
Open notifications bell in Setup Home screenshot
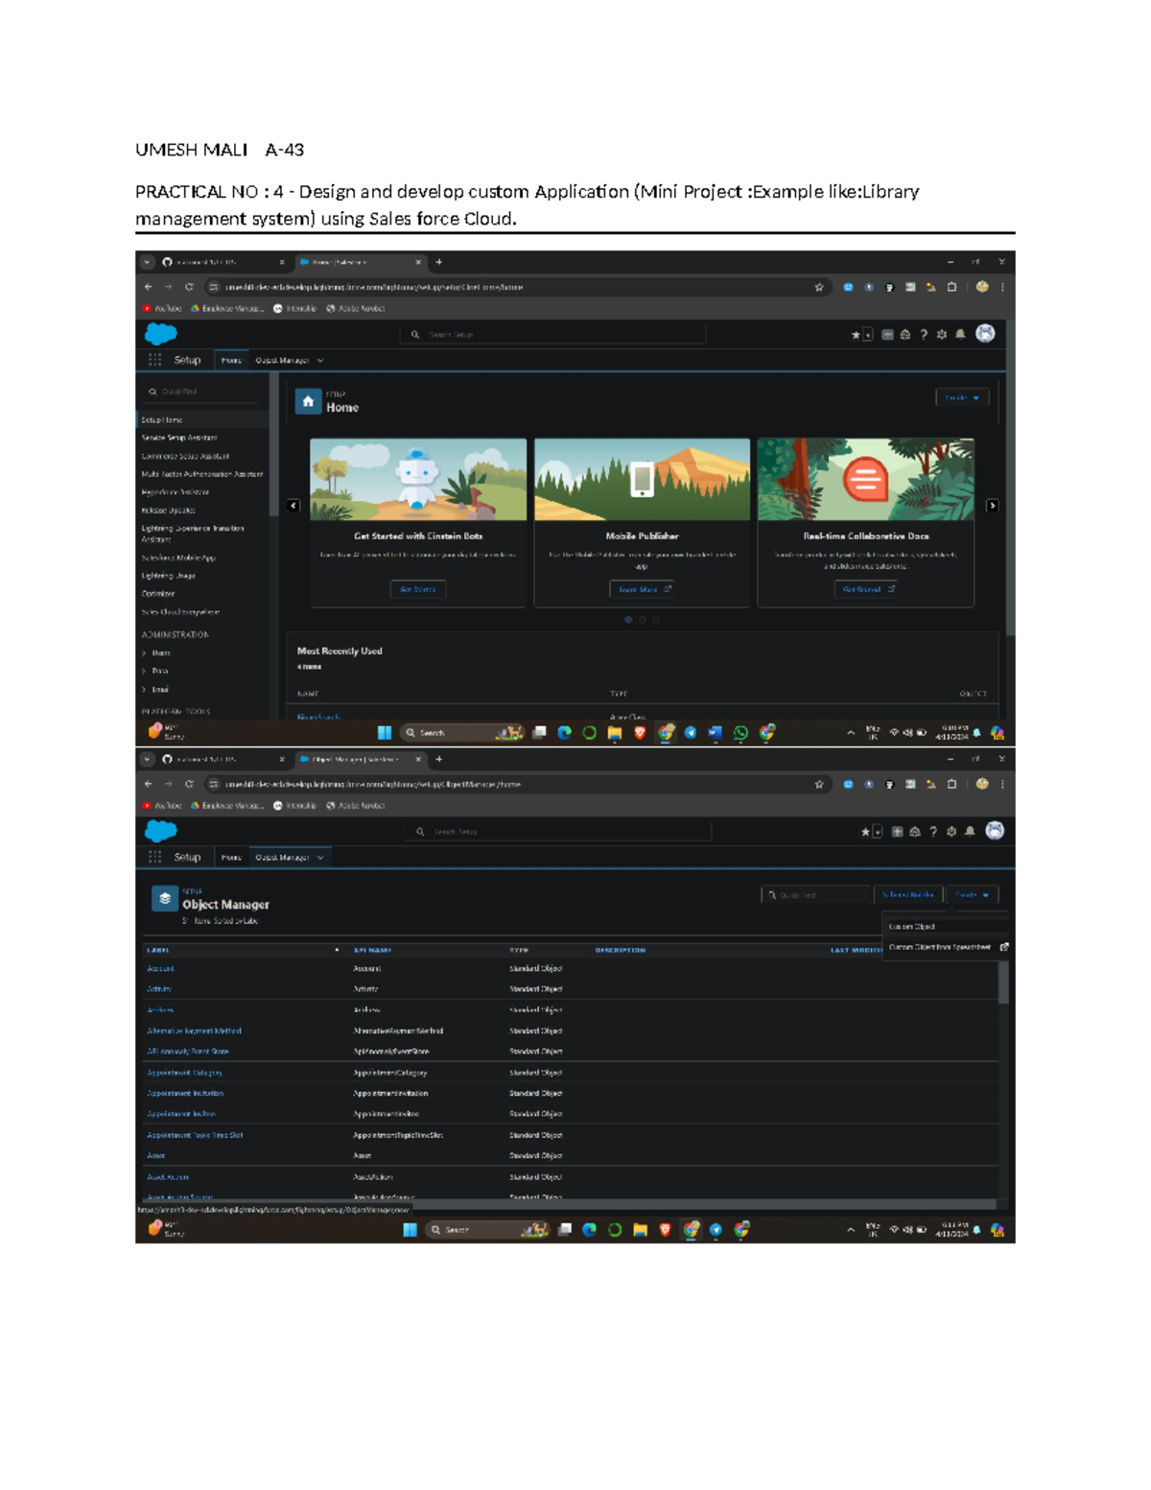pyautogui.click(x=960, y=334)
